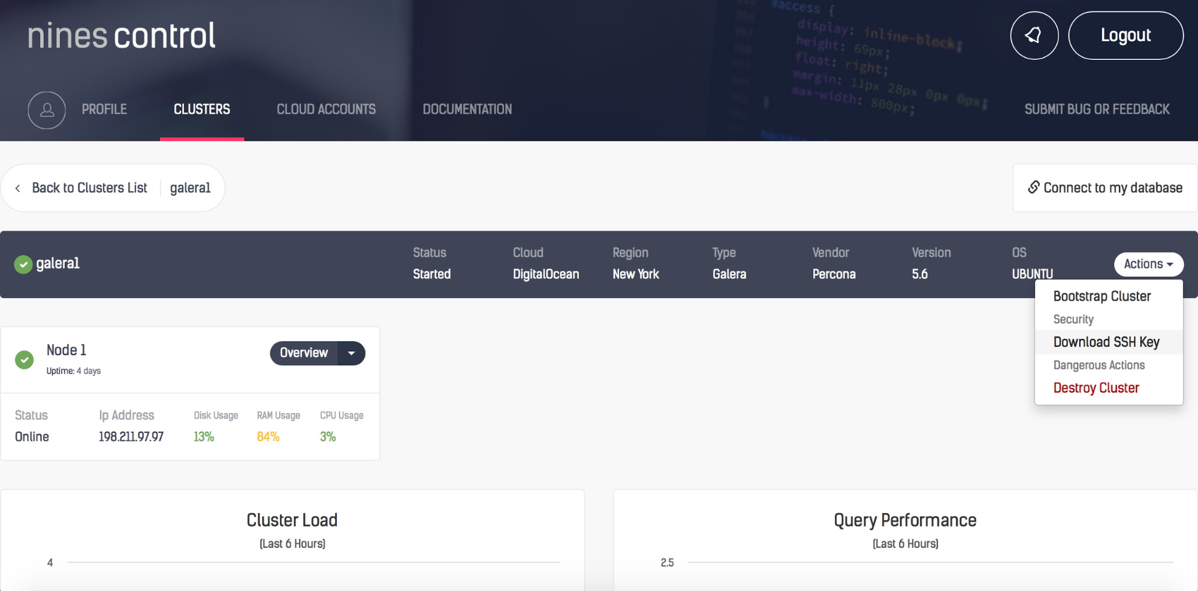Click the Started status value
1198x591 pixels.
pyautogui.click(x=431, y=274)
